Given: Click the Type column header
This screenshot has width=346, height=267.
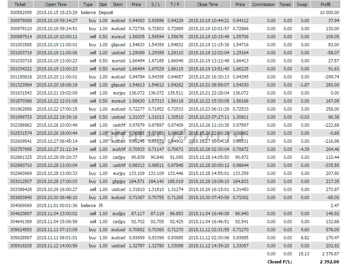Looking at the screenshot, I should pos(88,4).
